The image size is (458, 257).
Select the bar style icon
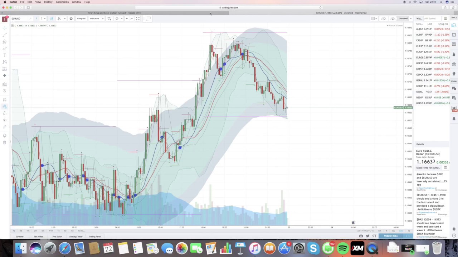tap(59, 19)
